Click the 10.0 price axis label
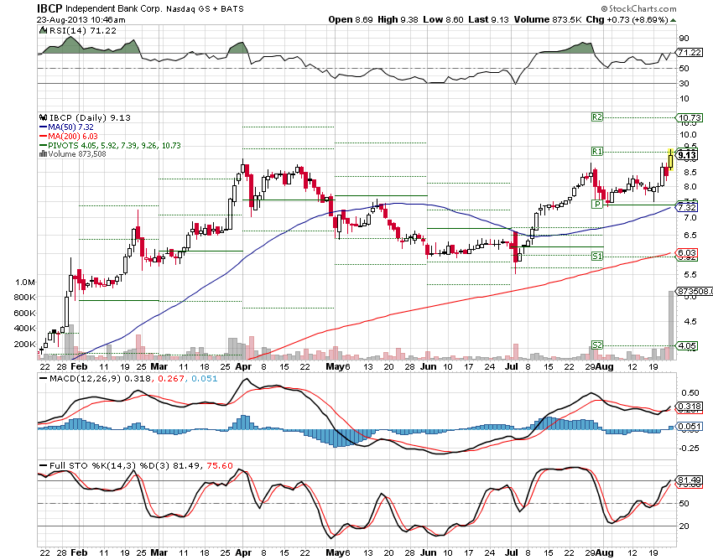Screen dimensions: 713x560 [688, 134]
